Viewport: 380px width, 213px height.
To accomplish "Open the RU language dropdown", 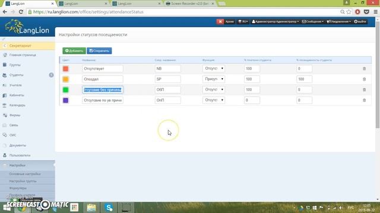I will [x=243, y=21].
